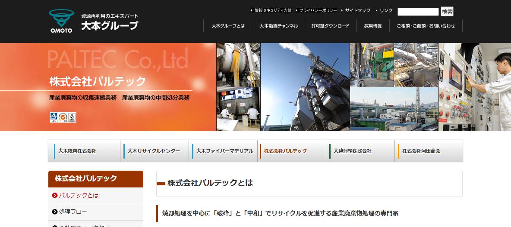This screenshot has height=227, width=511.
Task: Click the 大本グループ site title
Action: (110, 25)
